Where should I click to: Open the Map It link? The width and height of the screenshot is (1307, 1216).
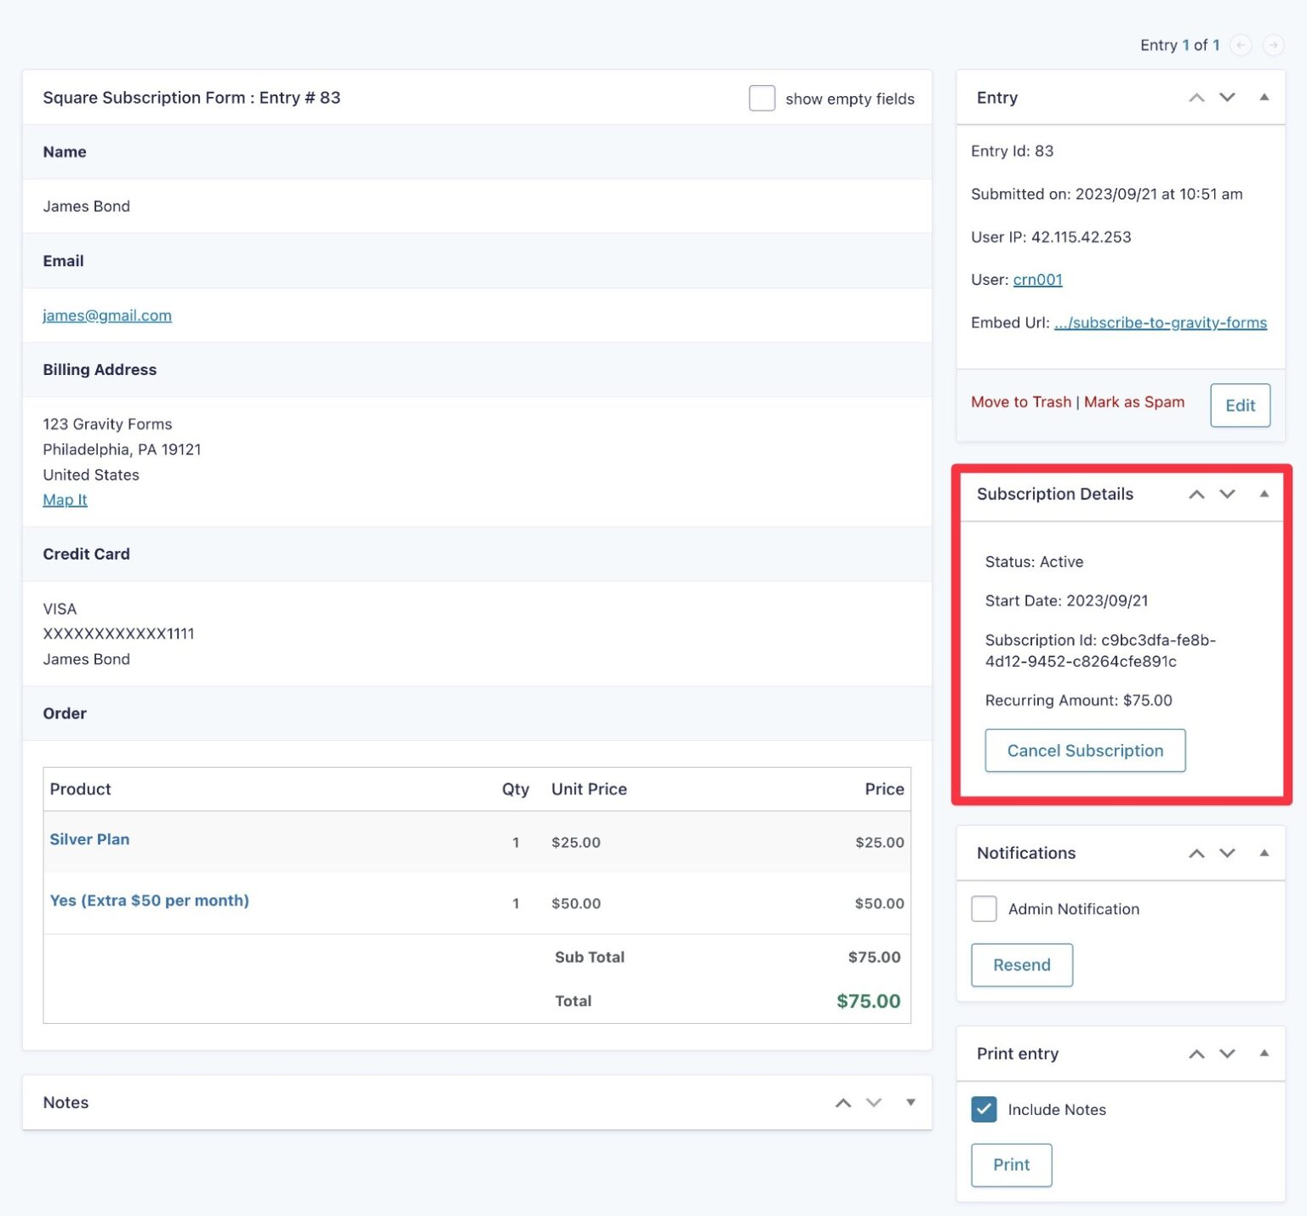65,500
